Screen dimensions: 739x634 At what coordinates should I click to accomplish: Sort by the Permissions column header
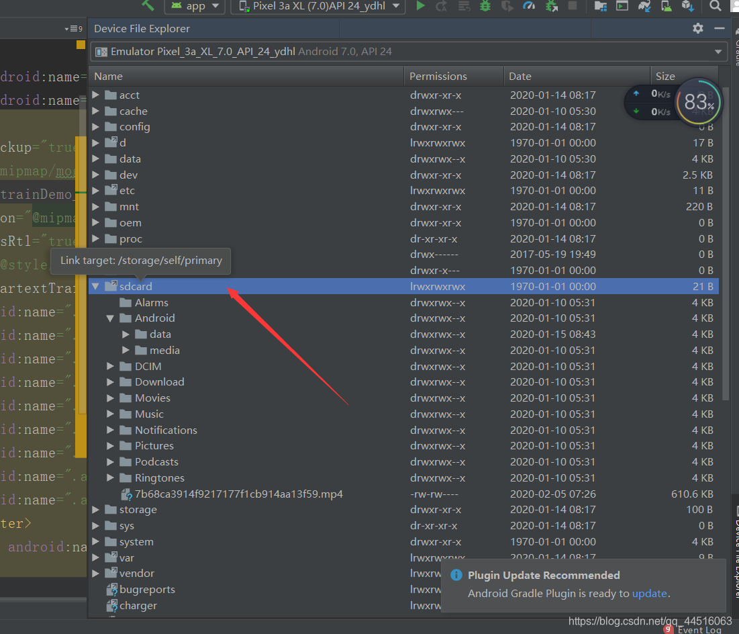(454, 77)
